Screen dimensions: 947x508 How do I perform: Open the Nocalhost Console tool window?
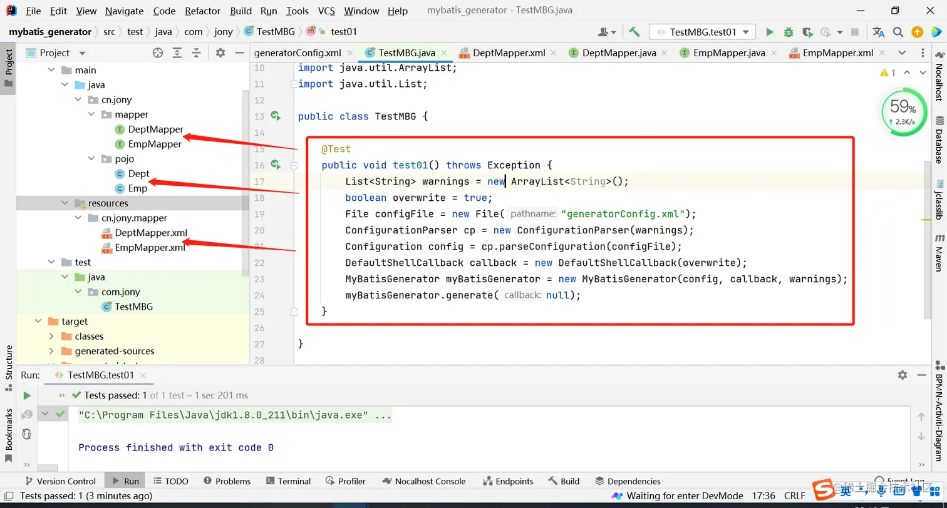point(424,481)
